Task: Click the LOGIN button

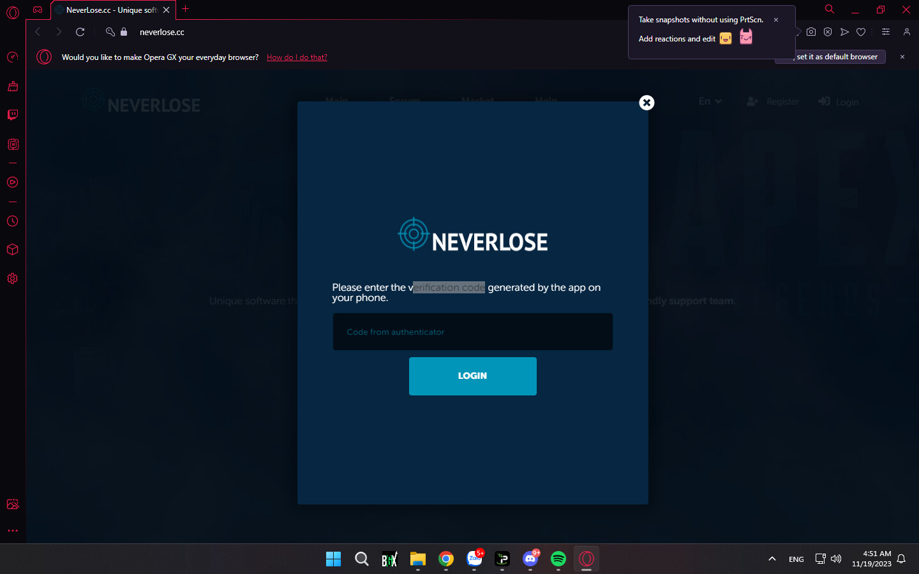Action: (472, 376)
